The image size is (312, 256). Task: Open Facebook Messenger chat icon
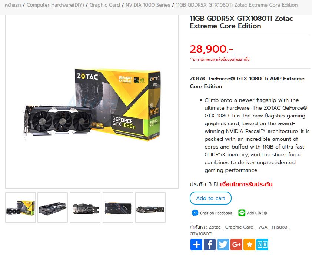tap(195, 213)
